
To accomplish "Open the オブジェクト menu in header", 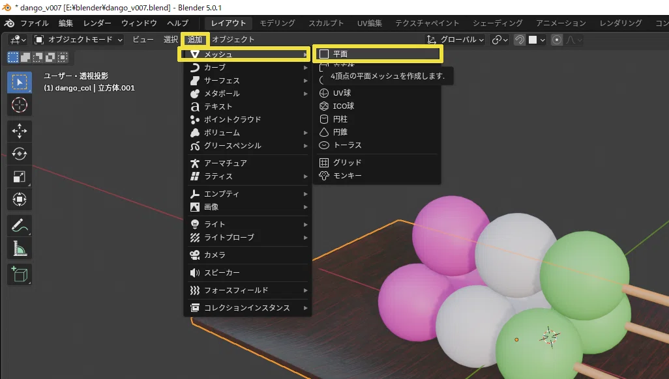I will click(x=233, y=40).
